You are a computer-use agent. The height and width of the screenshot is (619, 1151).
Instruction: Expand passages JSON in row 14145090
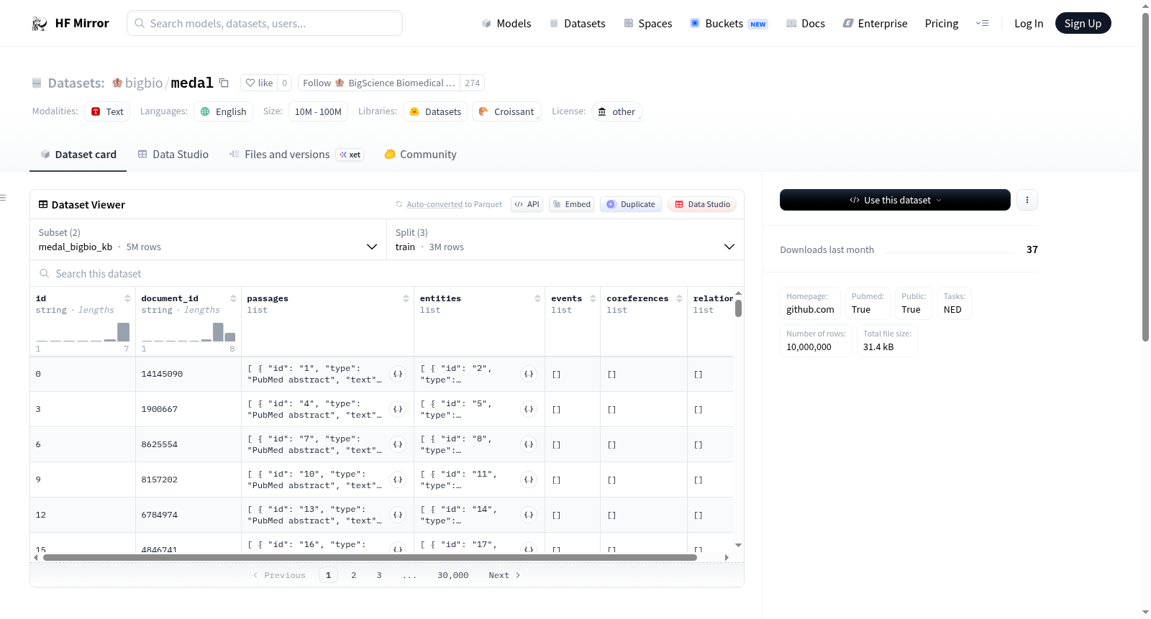point(398,374)
